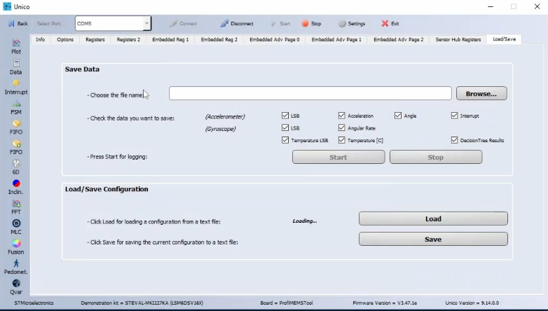
Task: Toggle DecisionTree Results checkbox
Action: pos(454,140)
